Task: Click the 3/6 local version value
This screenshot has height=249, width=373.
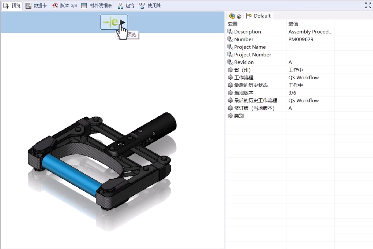Action: 293,93
